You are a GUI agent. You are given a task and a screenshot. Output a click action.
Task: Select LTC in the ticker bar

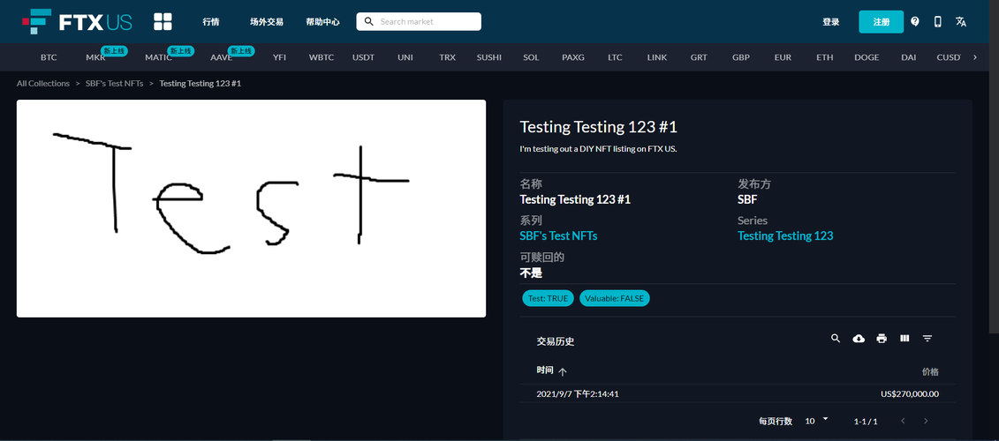[615, 57]
